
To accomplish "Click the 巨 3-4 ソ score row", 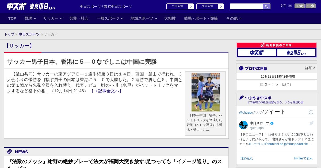I will coord(276,85).
